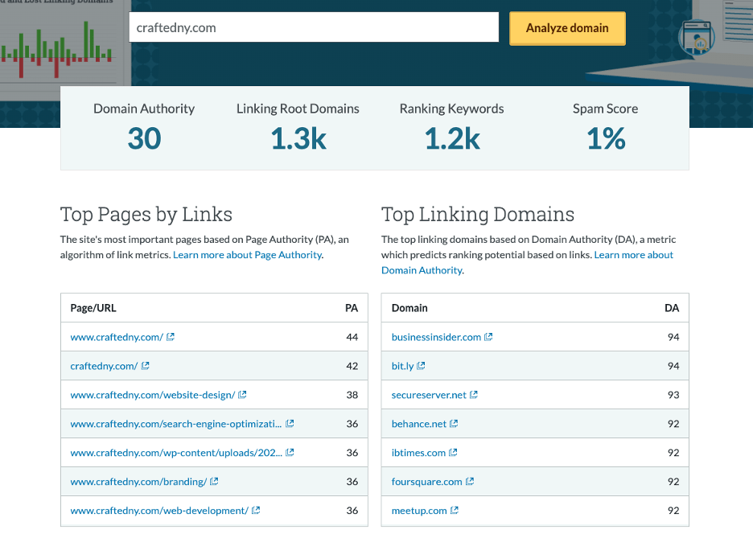
Task: Click external link icon beside www.craftedny.com/web-development/
Action: (x=256, y=511)
